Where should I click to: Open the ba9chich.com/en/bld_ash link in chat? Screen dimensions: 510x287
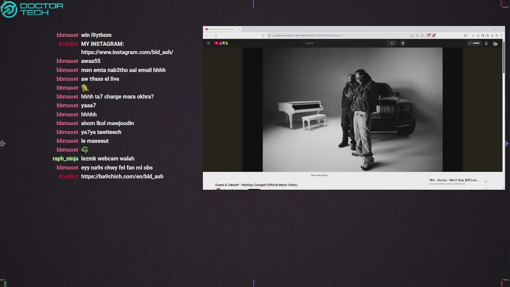click(122, 176)
